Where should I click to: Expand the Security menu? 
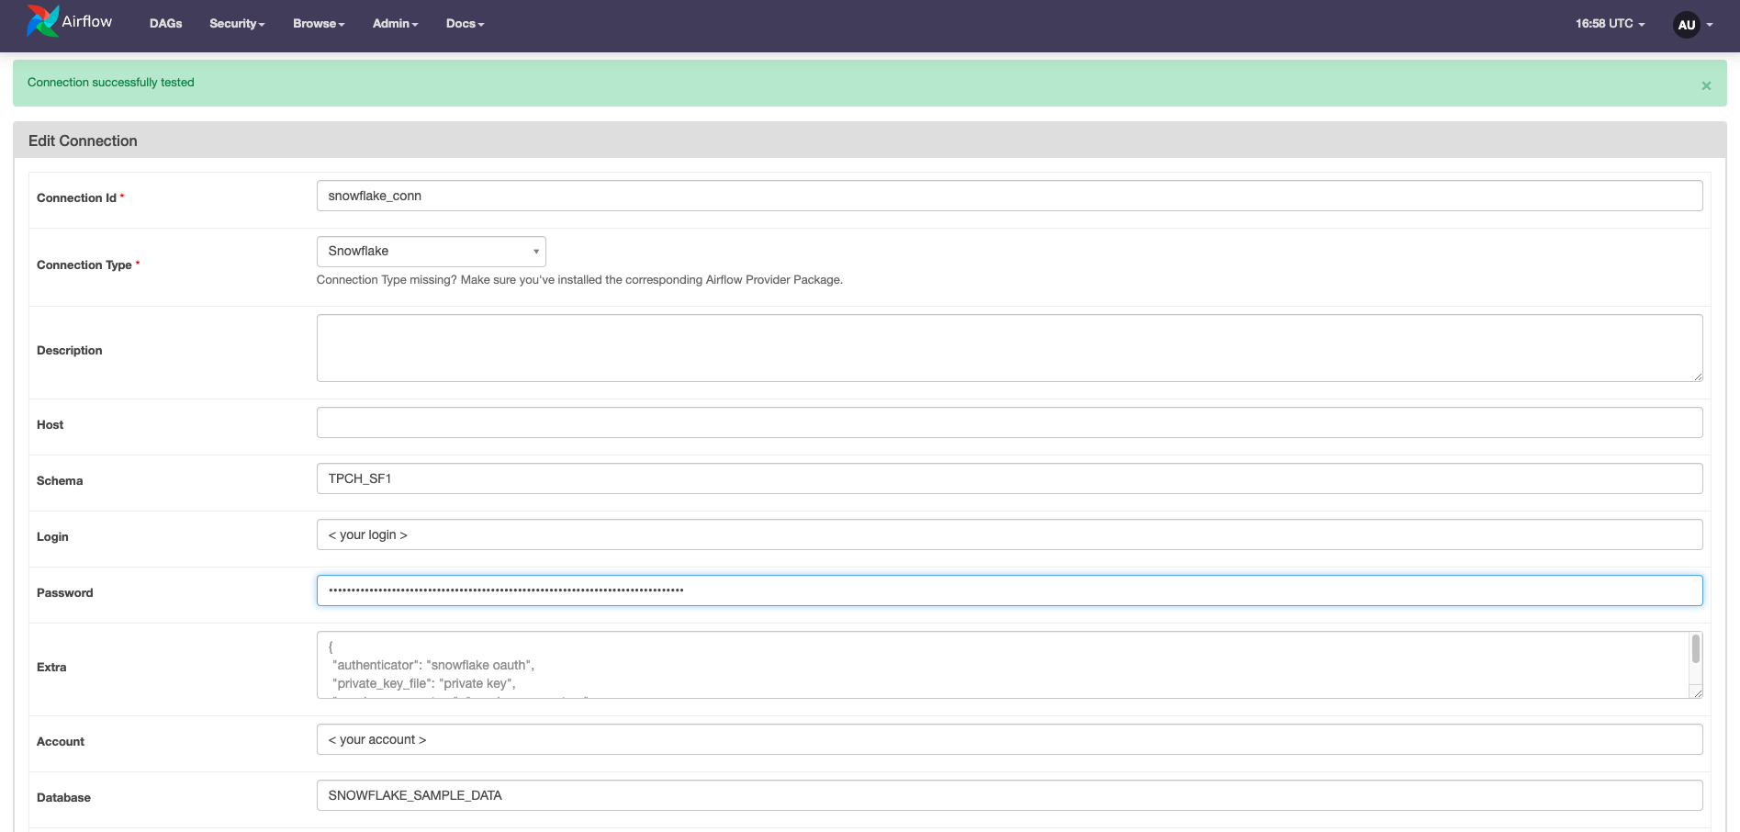point(236,23)
